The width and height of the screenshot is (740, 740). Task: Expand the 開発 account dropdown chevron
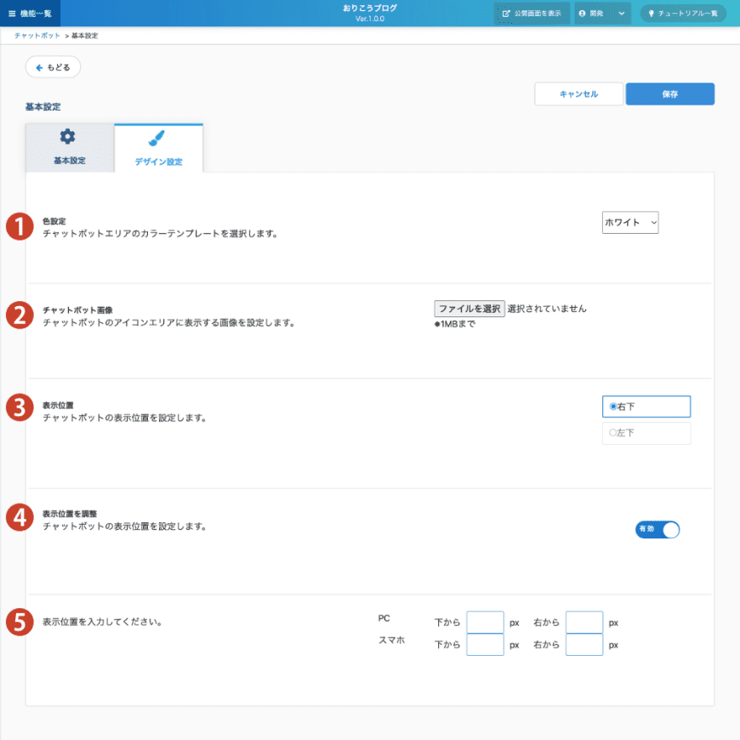[x=621, y=14]
